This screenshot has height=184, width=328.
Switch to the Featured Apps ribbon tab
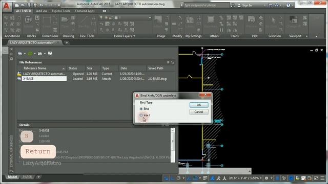[85, 11]
